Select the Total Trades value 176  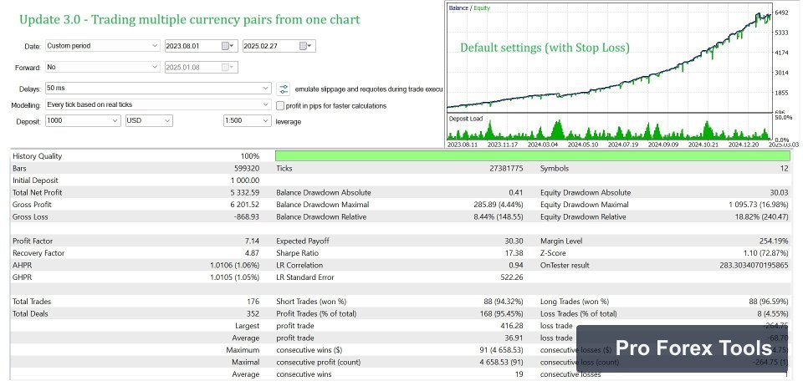[253, 302]
